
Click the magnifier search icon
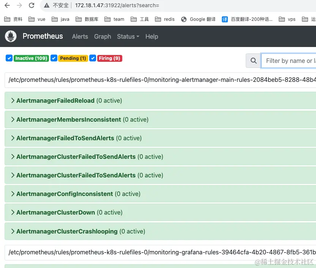click(x=254, y=61)
